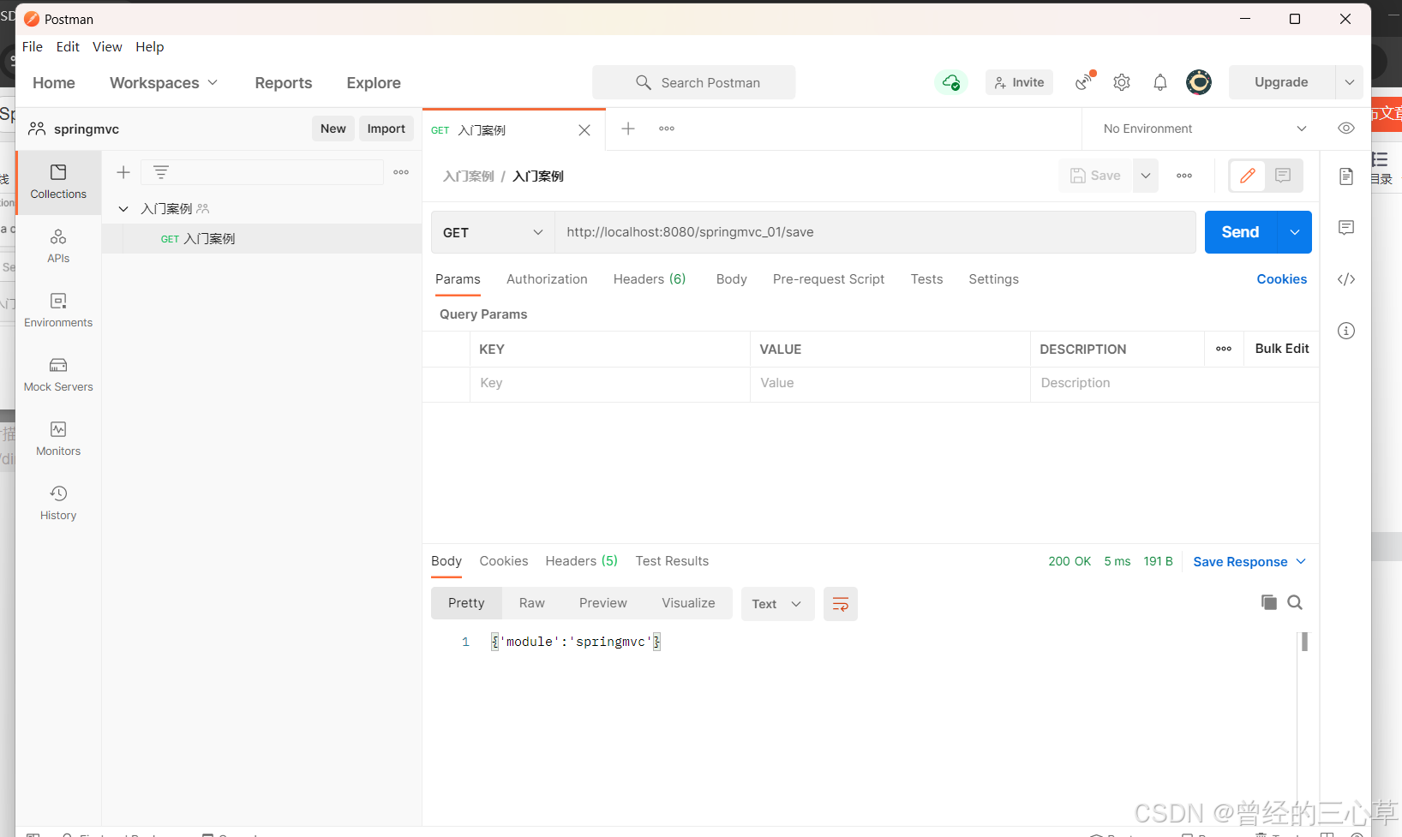Screen dimensions: 1402x837
Task: Open a new request tab with plus
Action: tap(628, 129)
